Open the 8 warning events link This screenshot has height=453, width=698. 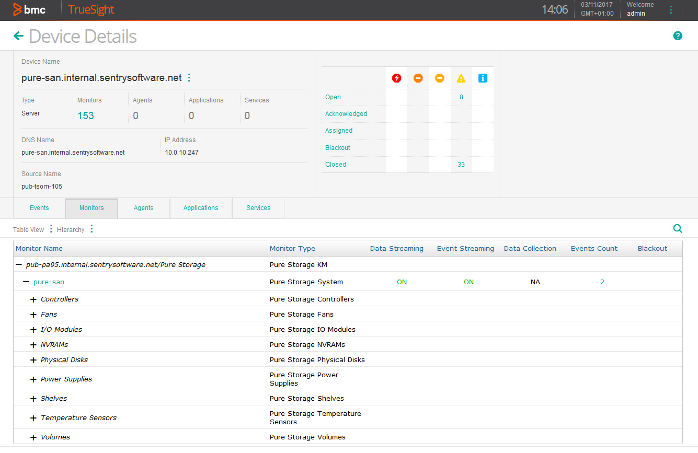tap(461, 97)
